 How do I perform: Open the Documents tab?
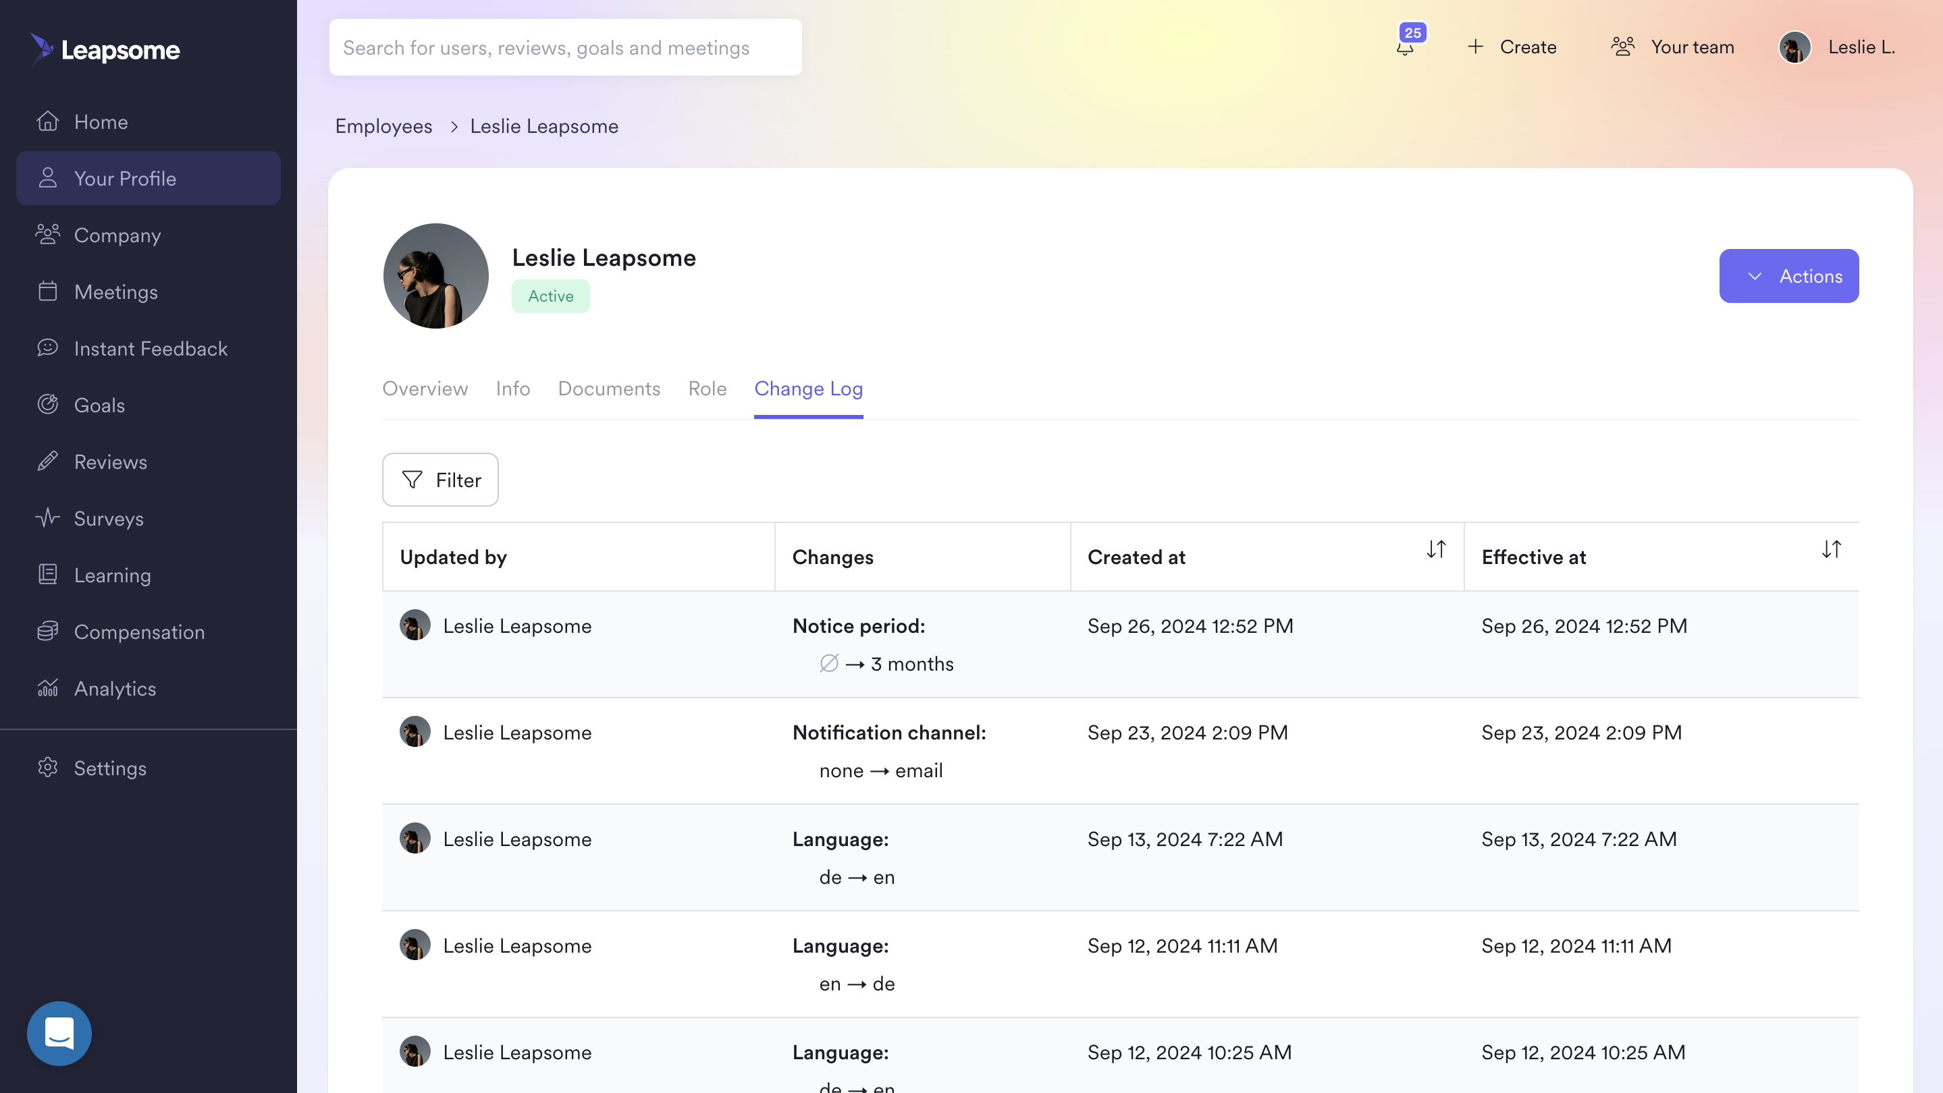click(609, 388)
